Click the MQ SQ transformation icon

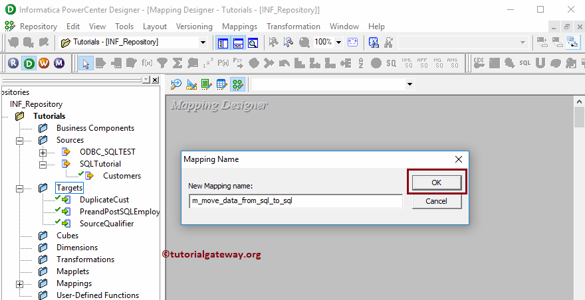coord(437,63)
